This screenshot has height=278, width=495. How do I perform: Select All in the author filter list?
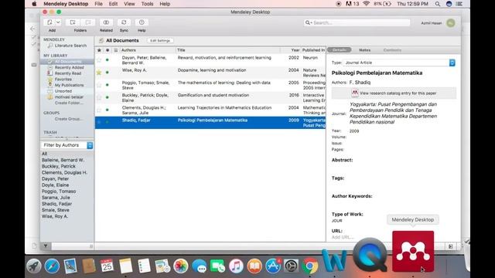coord(45,154)
